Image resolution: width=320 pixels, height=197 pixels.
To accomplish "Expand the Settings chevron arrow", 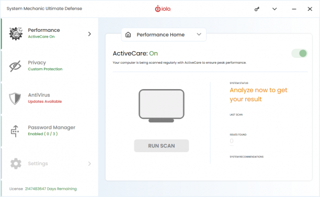I will click(x=89, y=164).
